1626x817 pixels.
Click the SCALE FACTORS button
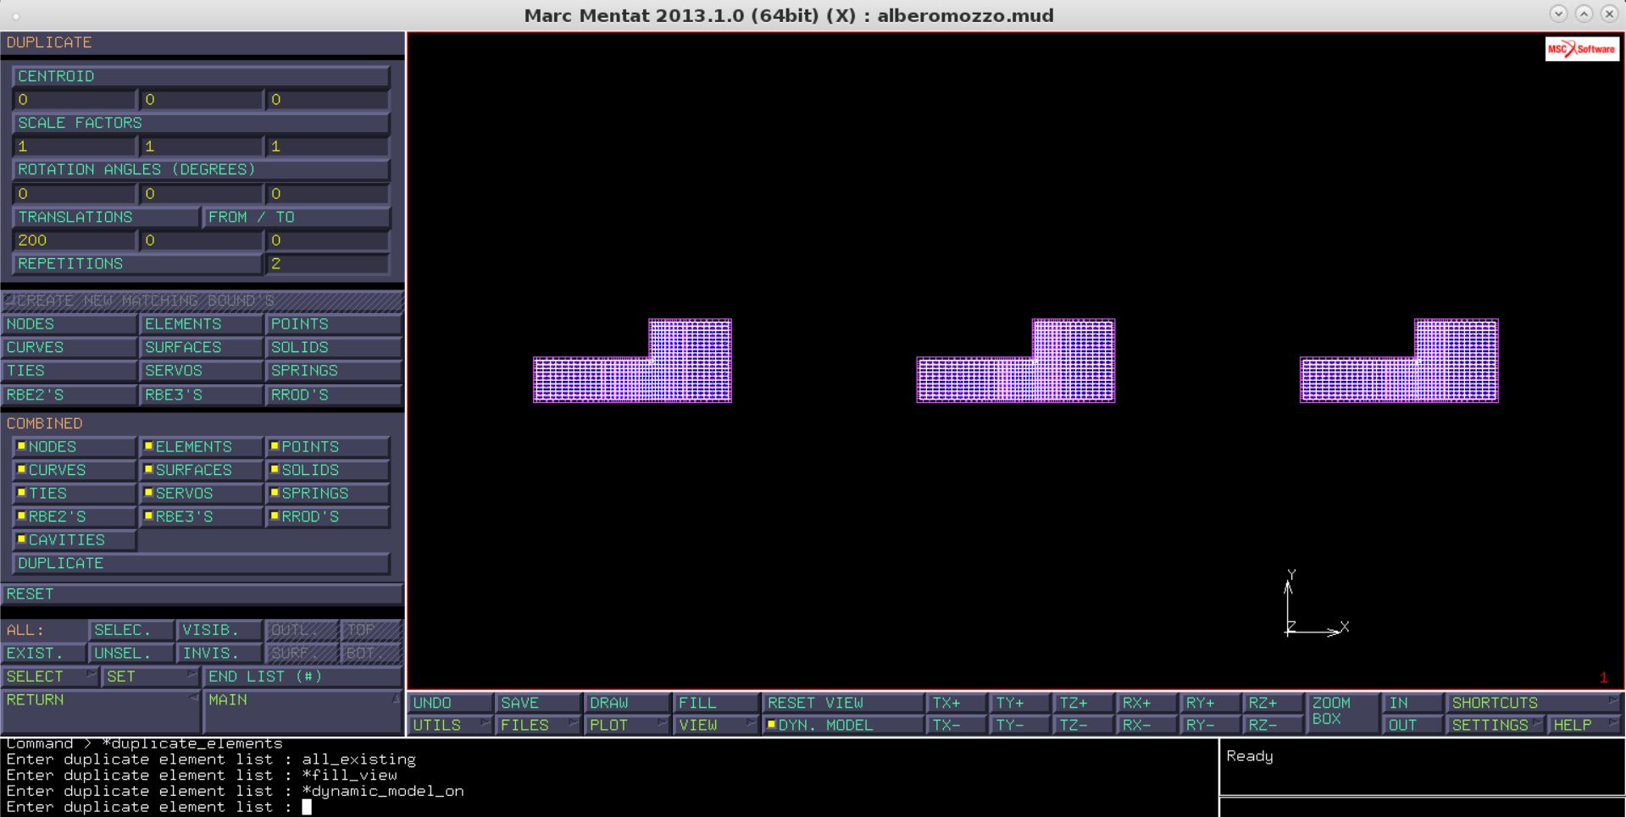click(201, 123)
